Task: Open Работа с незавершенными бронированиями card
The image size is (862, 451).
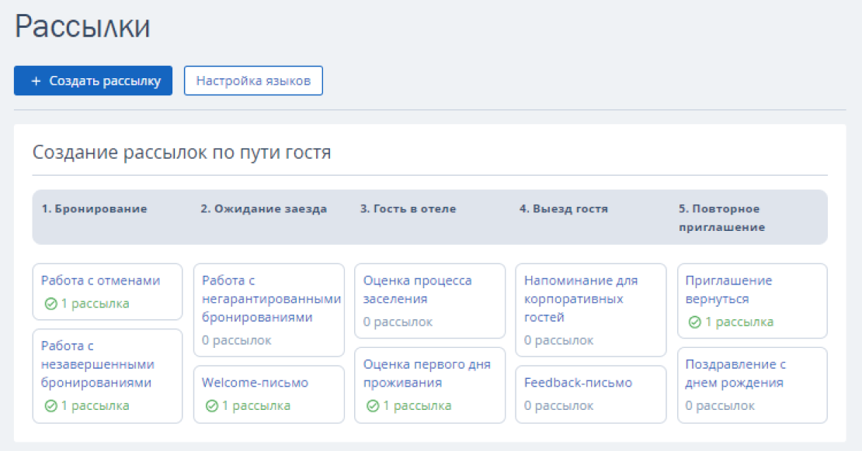Action: [108, 376]
